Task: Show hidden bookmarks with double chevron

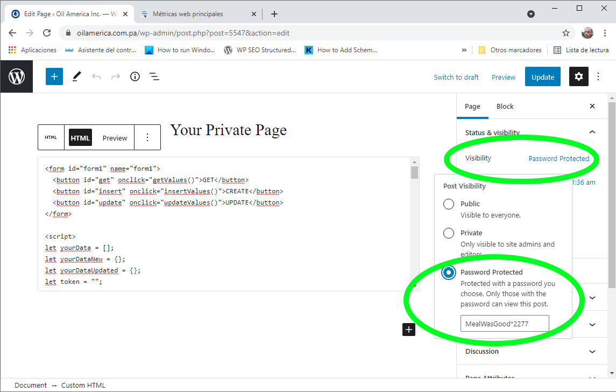Action: (x=464, y=50)
